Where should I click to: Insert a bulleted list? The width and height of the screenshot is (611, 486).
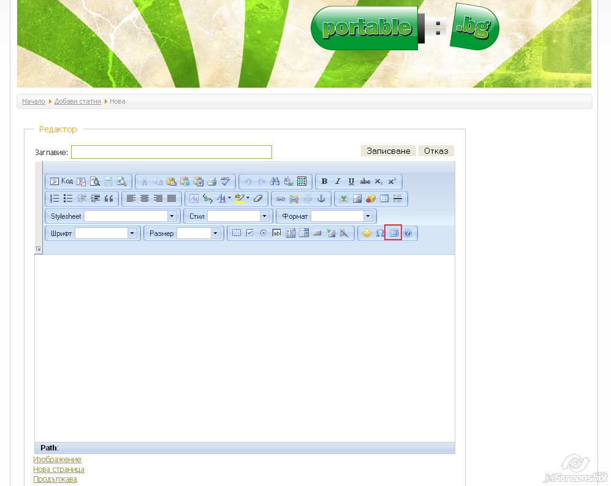68,199
